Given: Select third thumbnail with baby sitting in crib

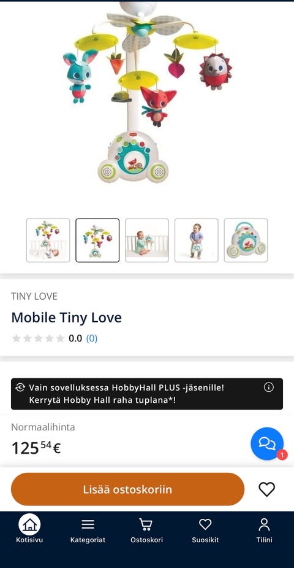Looking at the screenshot, I should click(147, 240).
